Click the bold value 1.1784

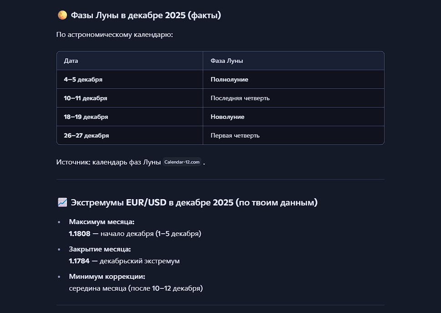click(79, 261)
